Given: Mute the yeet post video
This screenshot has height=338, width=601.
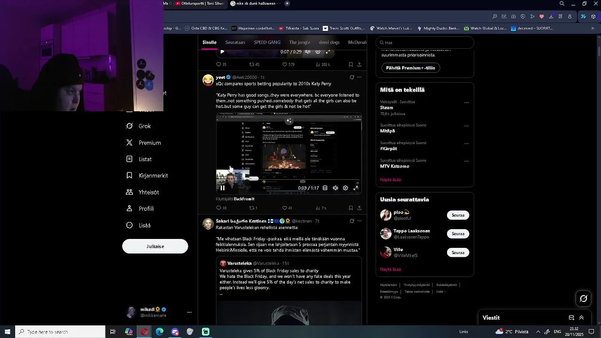Looking at the screenshot, I should 335,188.
